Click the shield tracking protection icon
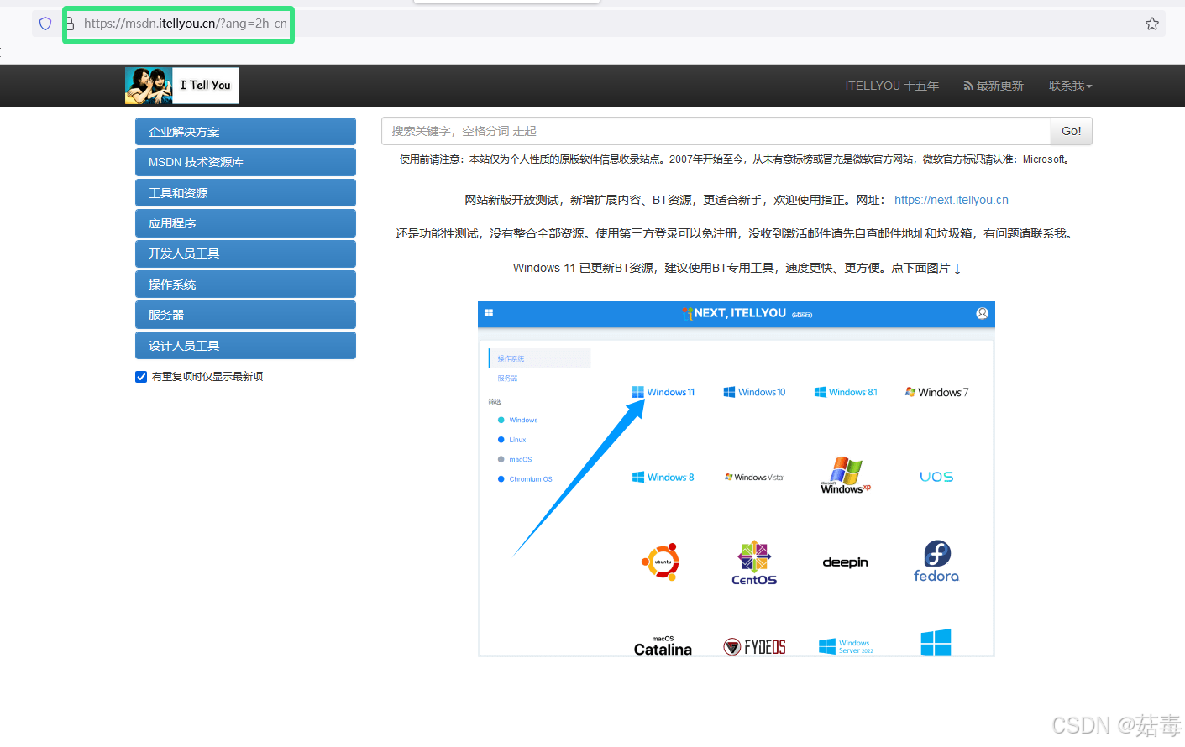This screenshot has height=747, width=1185. click(x=45, y=24)
